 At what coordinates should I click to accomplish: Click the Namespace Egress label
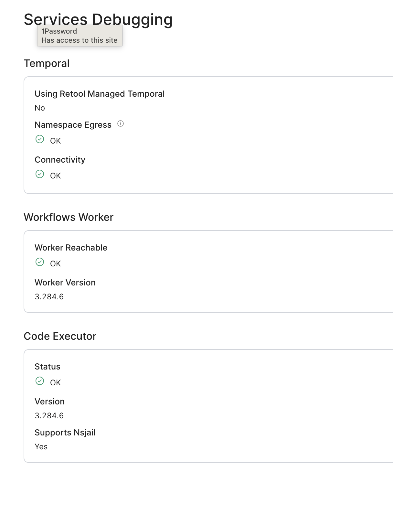coord(73,125)
